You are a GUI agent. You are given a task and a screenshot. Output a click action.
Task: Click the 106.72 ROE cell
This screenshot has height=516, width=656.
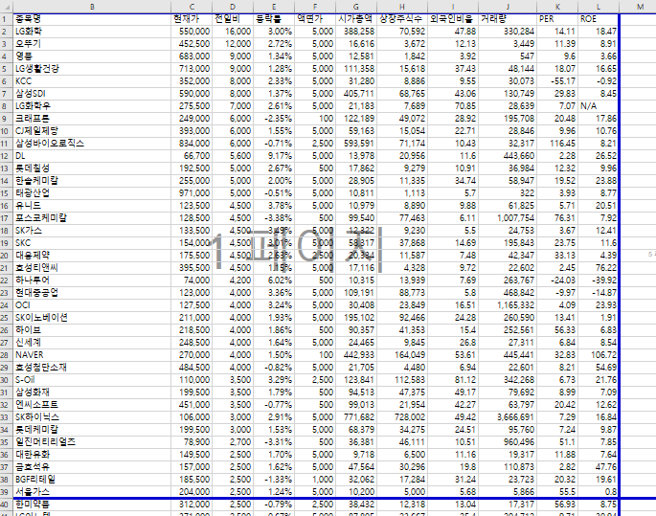point(599,355)
